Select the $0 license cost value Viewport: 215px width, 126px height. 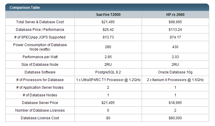click(108, 118)
